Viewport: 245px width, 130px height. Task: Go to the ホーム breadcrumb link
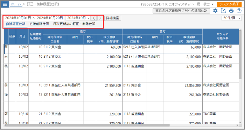[x=16, y=4]
